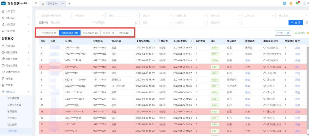This screenshot has height=136, width=309.
Task: Click the 受理成功 node cell in row 6
Action: coord(116,80)
